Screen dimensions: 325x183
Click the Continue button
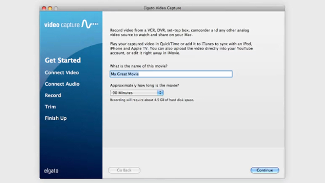(265, 170)
